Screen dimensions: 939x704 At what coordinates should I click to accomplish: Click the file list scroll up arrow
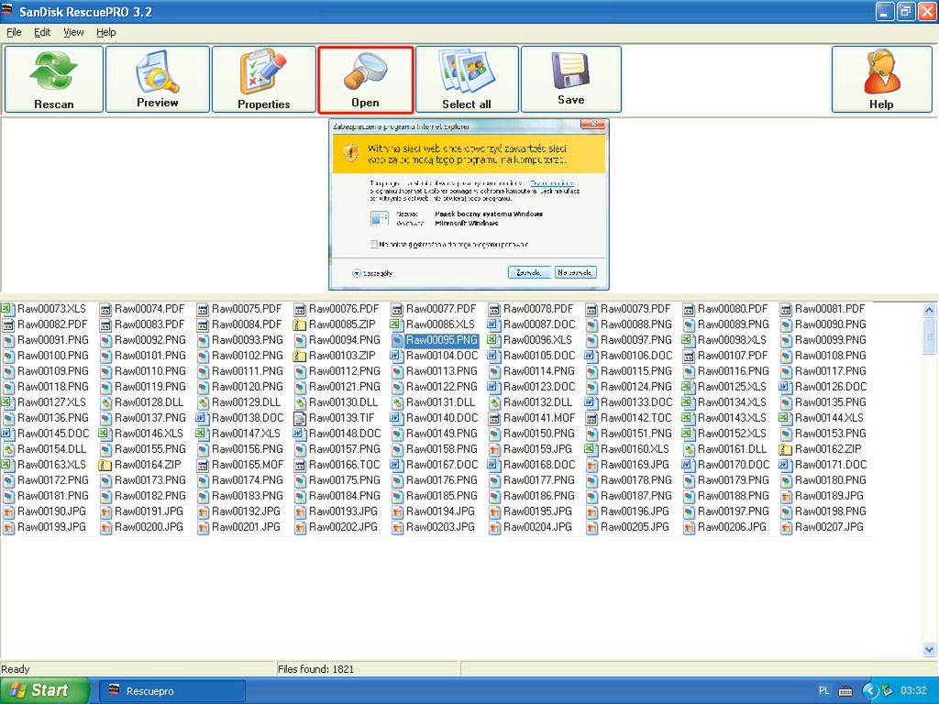tap(930, 310)
